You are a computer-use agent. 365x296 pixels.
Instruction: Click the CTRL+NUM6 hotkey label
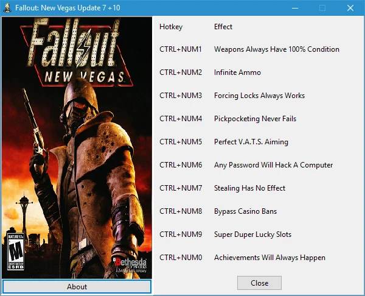tap(181, 165)
